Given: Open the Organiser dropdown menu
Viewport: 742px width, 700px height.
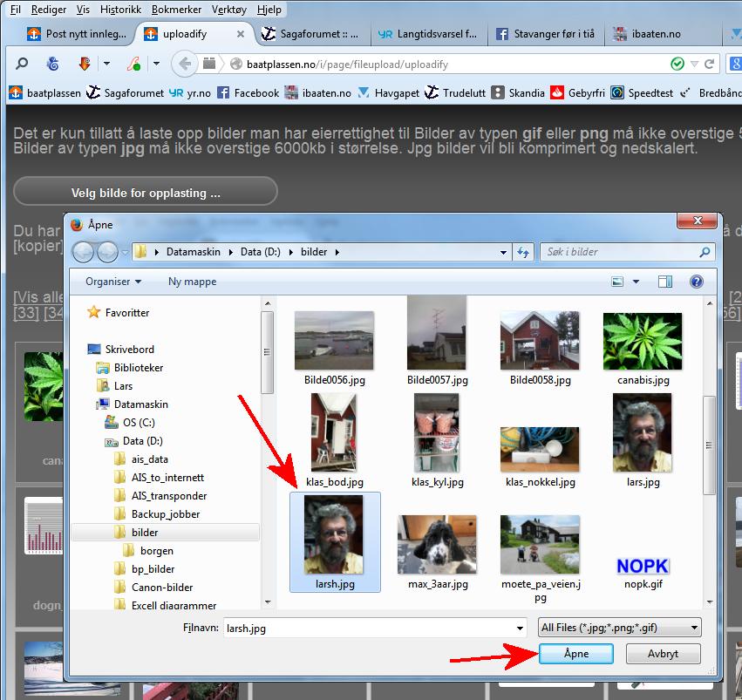Looking at the screenshot, I should (113, 282).
